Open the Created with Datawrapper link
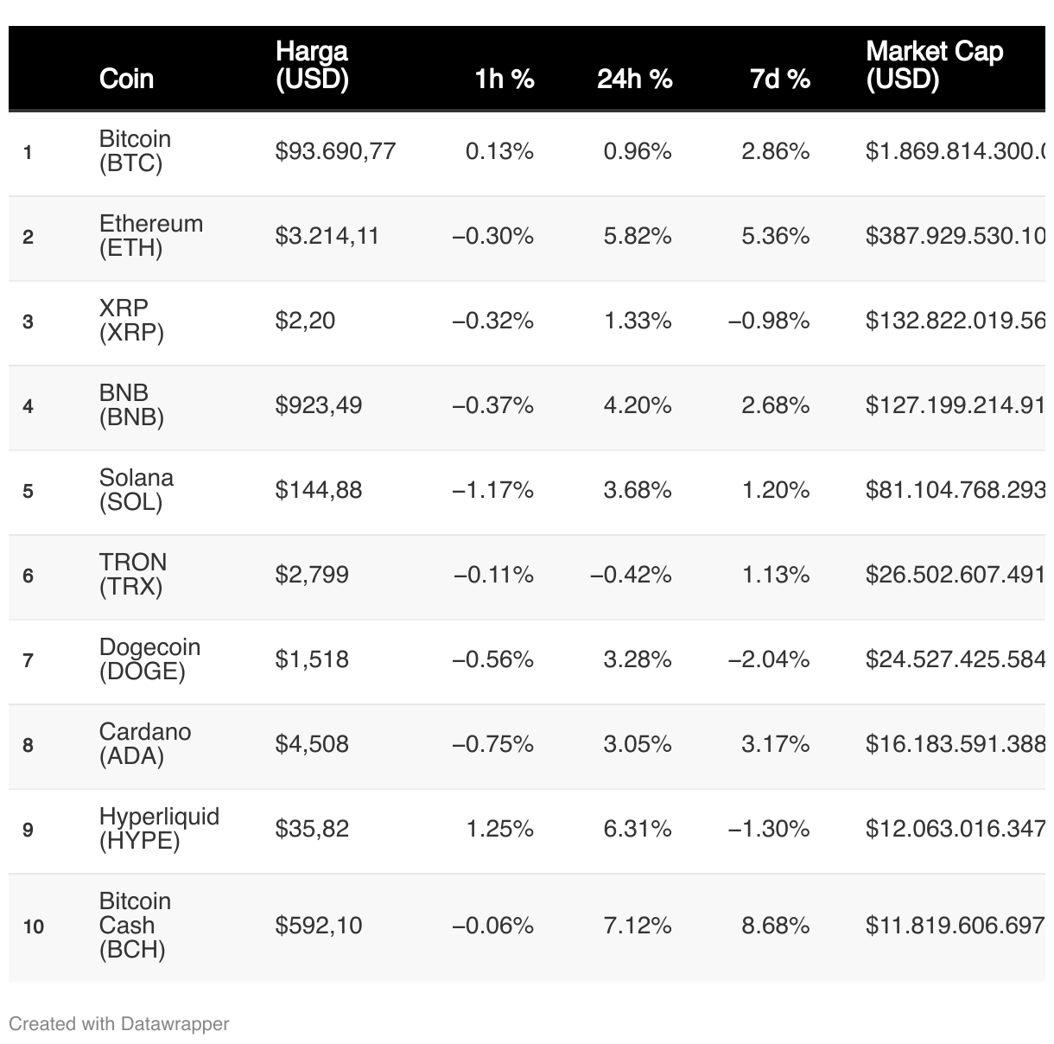 [119, 1024]
